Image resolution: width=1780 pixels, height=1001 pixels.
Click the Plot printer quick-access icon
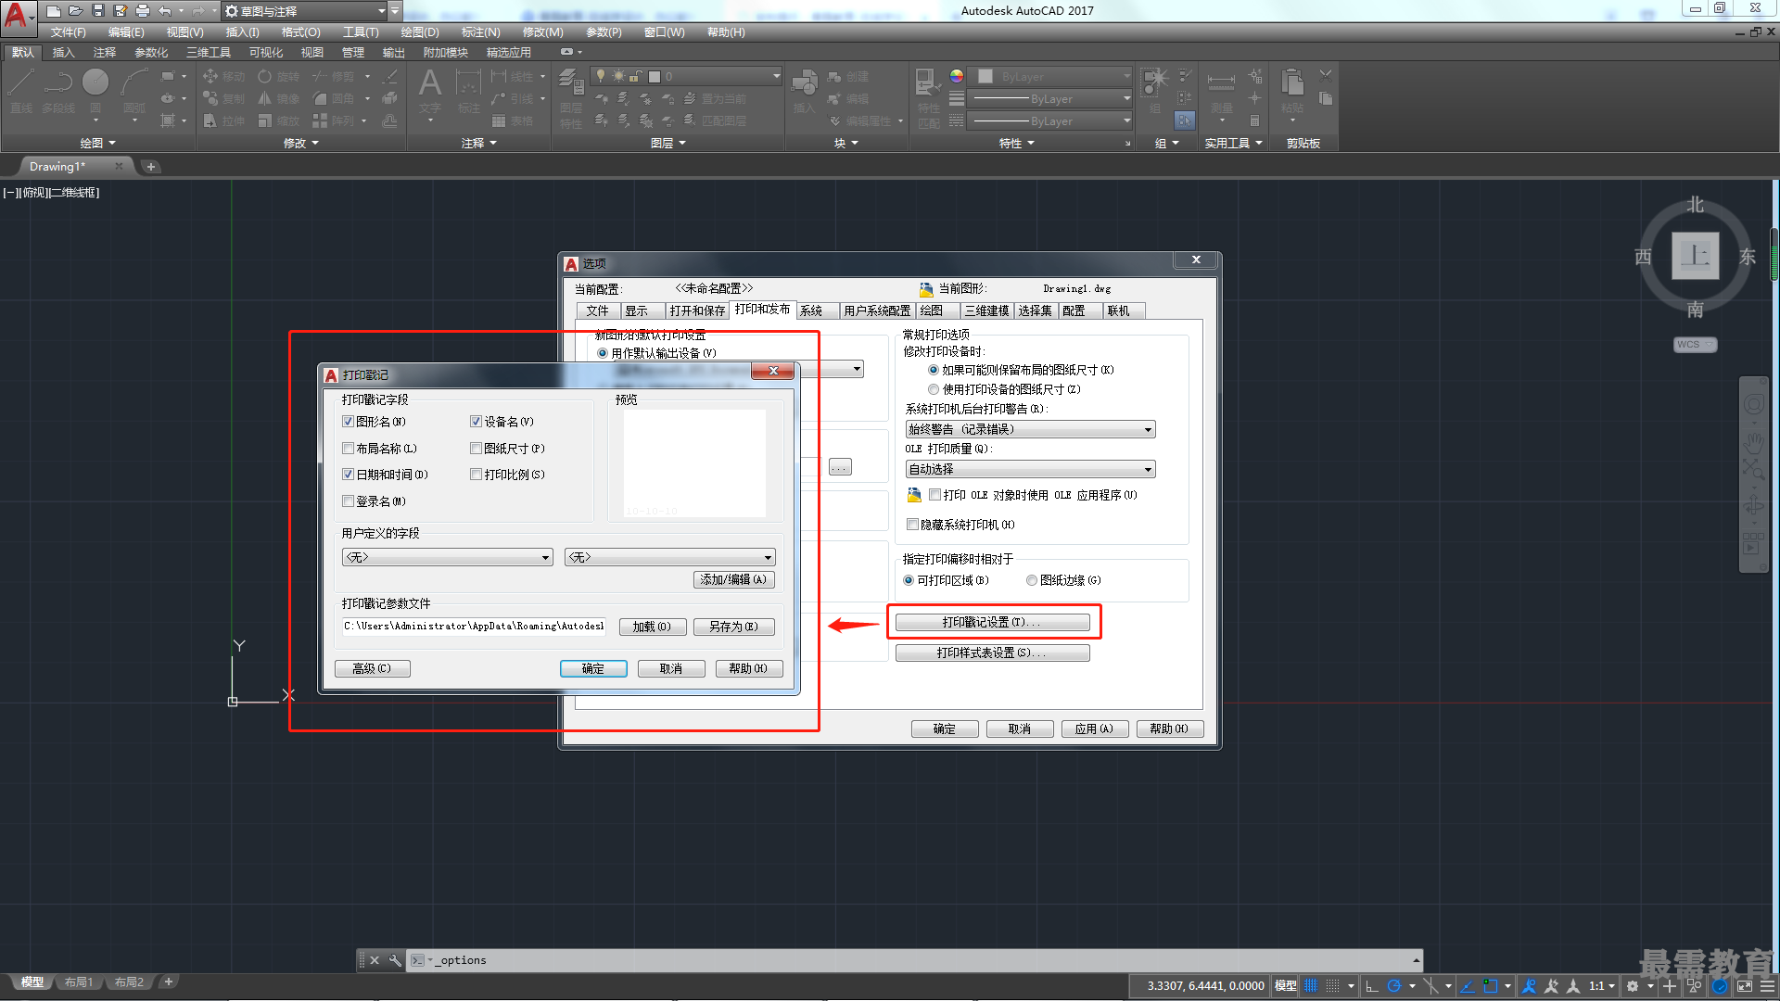(142, 11)
